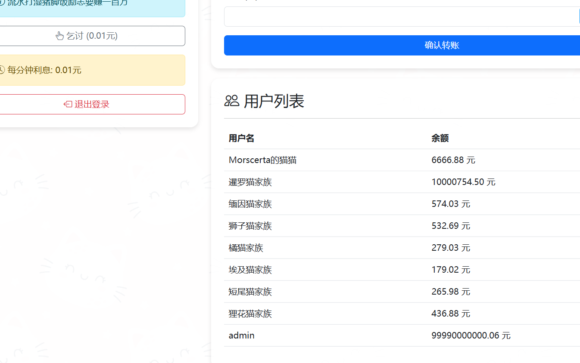This screenshot has width=580, height=363.
Task: Click the logout arrow icon on 退出登录 button
Action: tap(68, 104)
